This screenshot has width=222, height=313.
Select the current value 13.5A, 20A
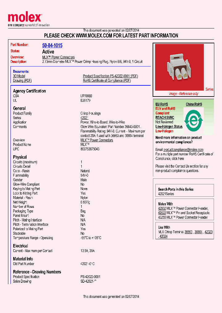[x=88, y=251]
